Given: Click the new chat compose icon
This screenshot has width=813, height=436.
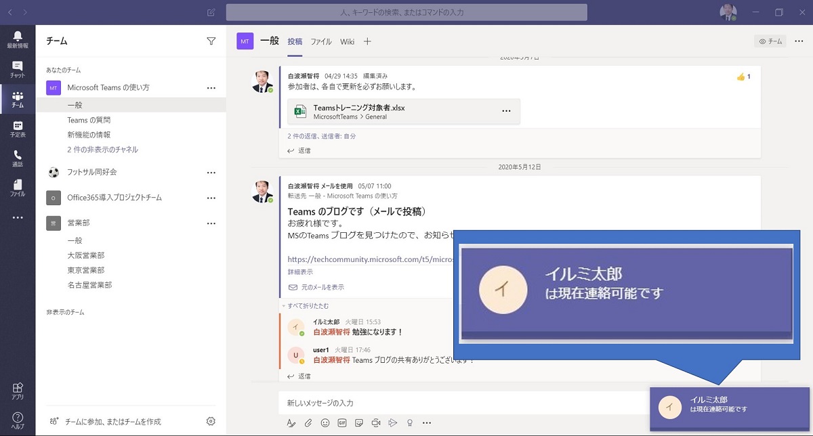Looking at the screenshot, I should pyautogui.click(x=211, y=12).
